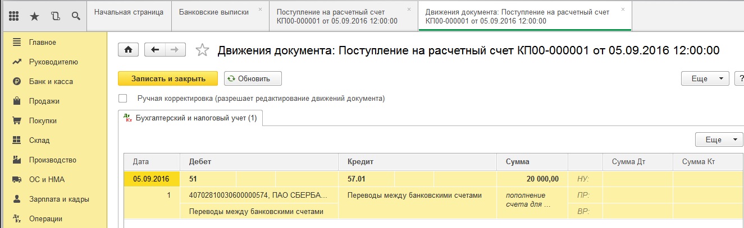Select the Бухгалтерский и налоговый учет tab
Image resolution: width=744 pixels, height=228 pixels.
[191, 118]
